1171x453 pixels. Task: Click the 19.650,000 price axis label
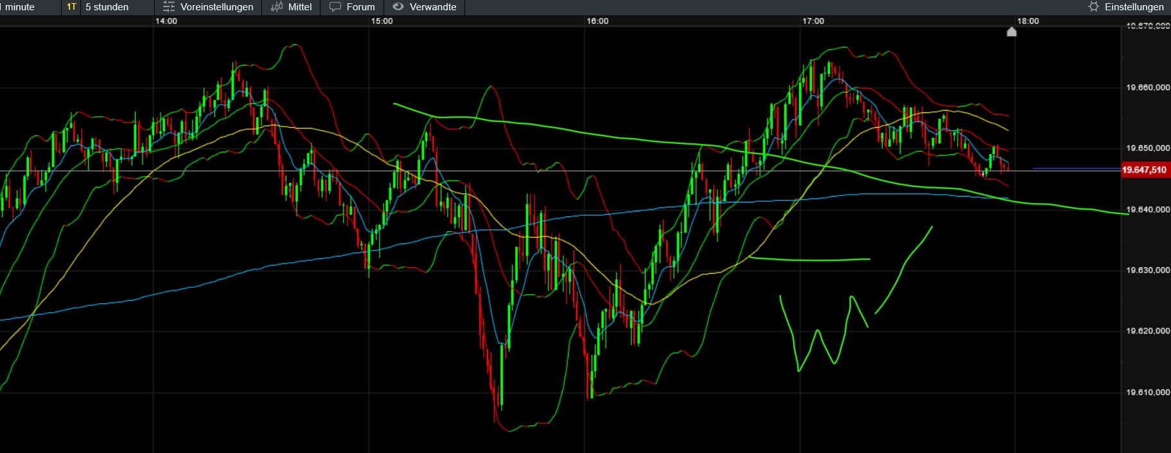[x=1148, y=148]
